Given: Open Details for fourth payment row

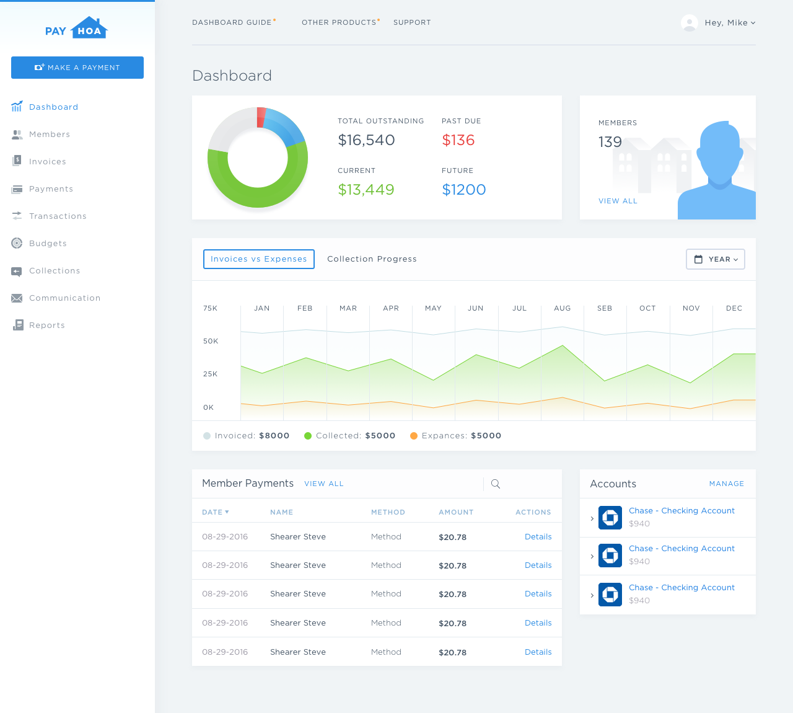Looking at the screenshot, I should pos(538,623).
